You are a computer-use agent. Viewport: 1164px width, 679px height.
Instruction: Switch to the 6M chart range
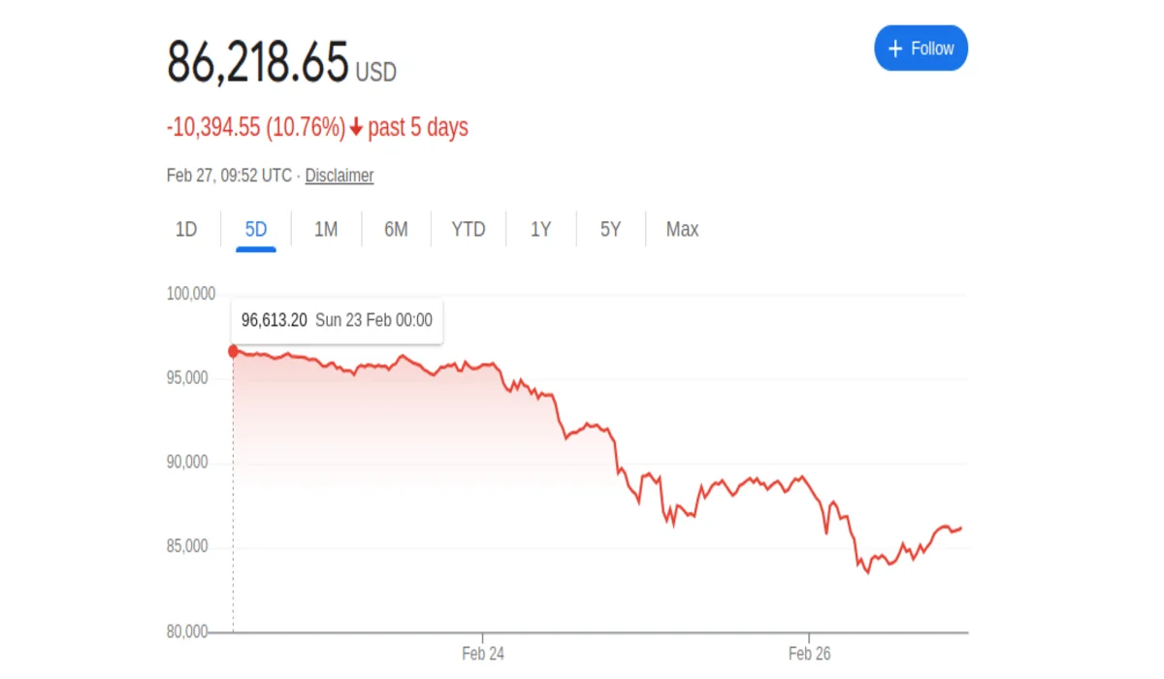coord(396,230)
